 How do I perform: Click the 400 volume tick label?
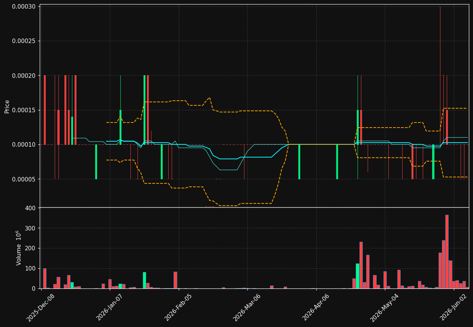[x=31, y=208]
